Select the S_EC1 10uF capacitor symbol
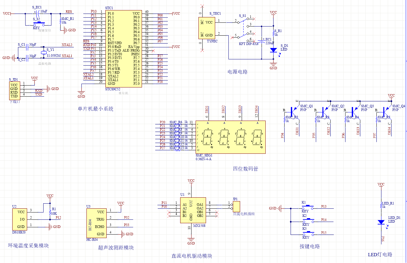Screen dimensions: 407x263 [x=37, y=14]
